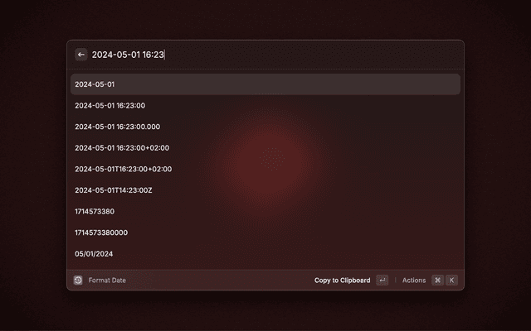The width and height of the screenshot is (531, 331).
Task: Click the empty area right of the 05/01/2024 row
Action: click(x=286, y=254)
